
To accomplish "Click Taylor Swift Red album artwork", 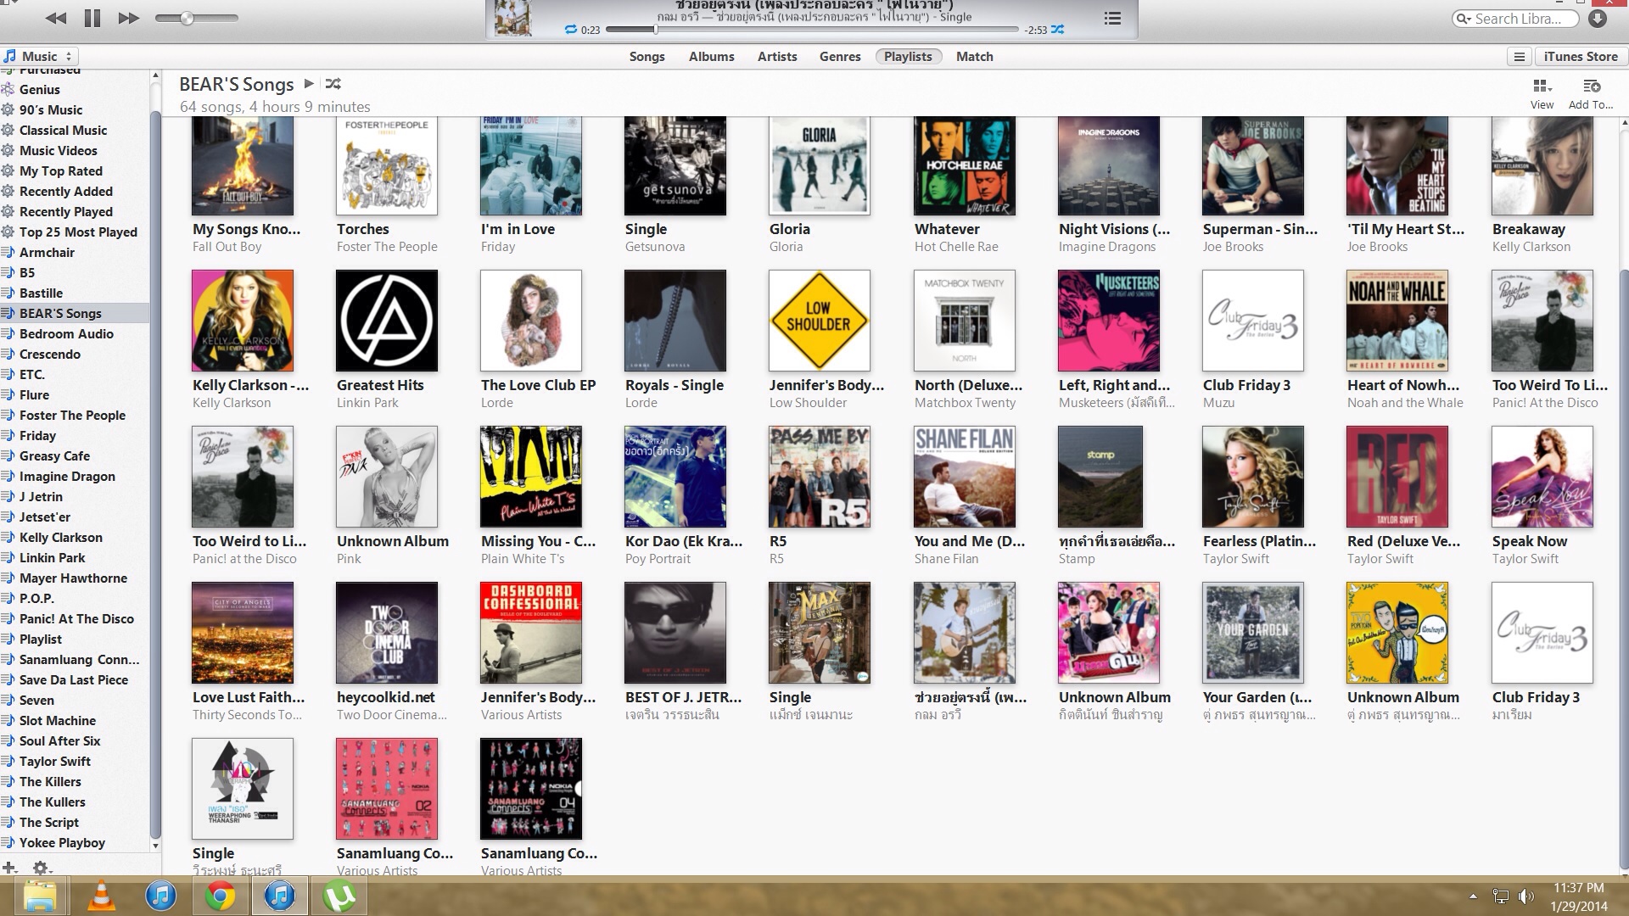I will tap(1397, 477).
